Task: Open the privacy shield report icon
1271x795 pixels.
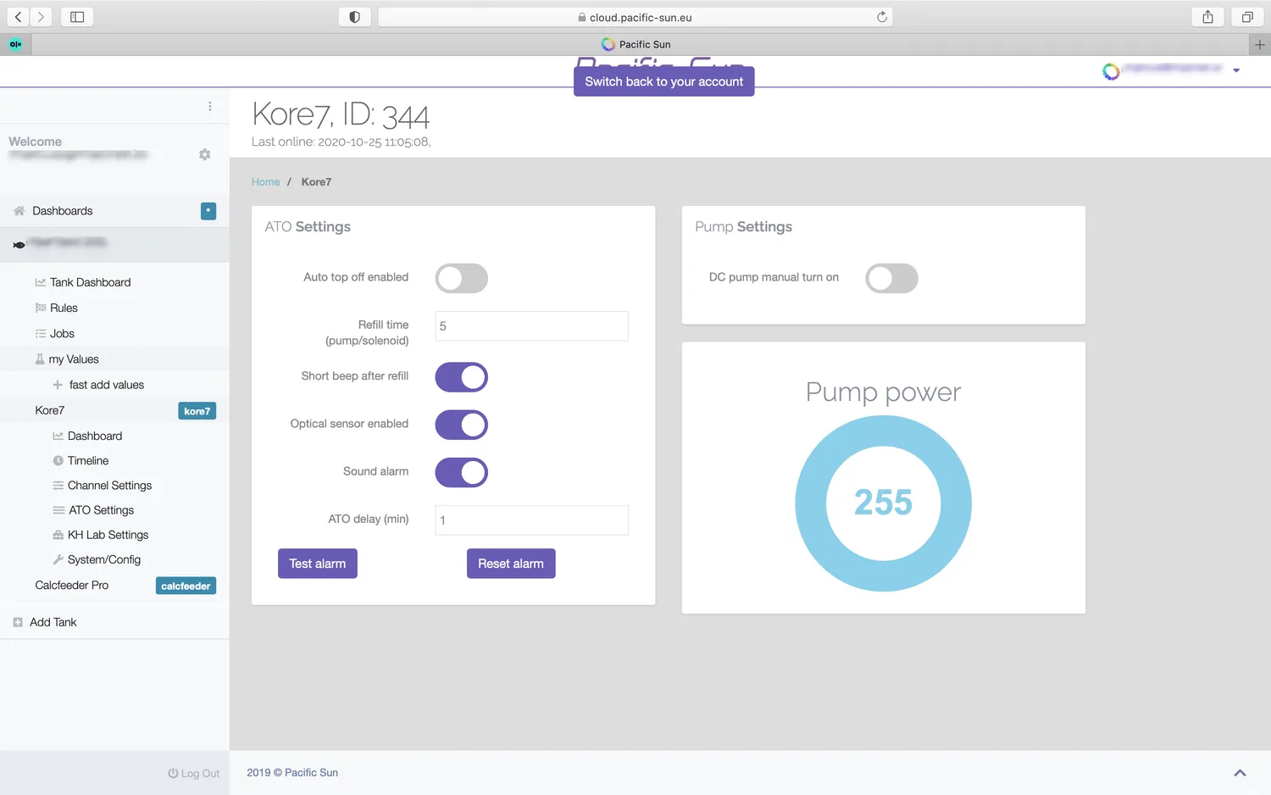Action: 354,17
